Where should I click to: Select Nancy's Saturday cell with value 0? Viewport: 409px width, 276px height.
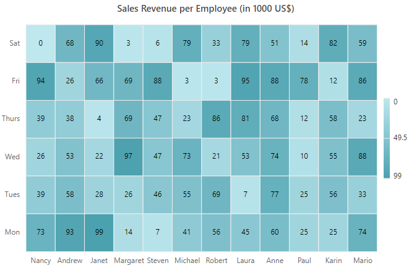point(40,43)
